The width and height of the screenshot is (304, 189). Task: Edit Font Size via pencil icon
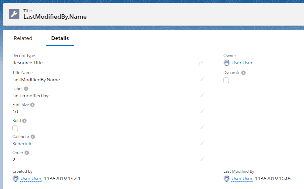(202, 111)
